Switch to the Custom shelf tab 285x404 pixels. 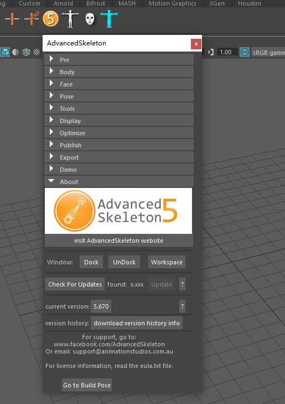[29, 3]
